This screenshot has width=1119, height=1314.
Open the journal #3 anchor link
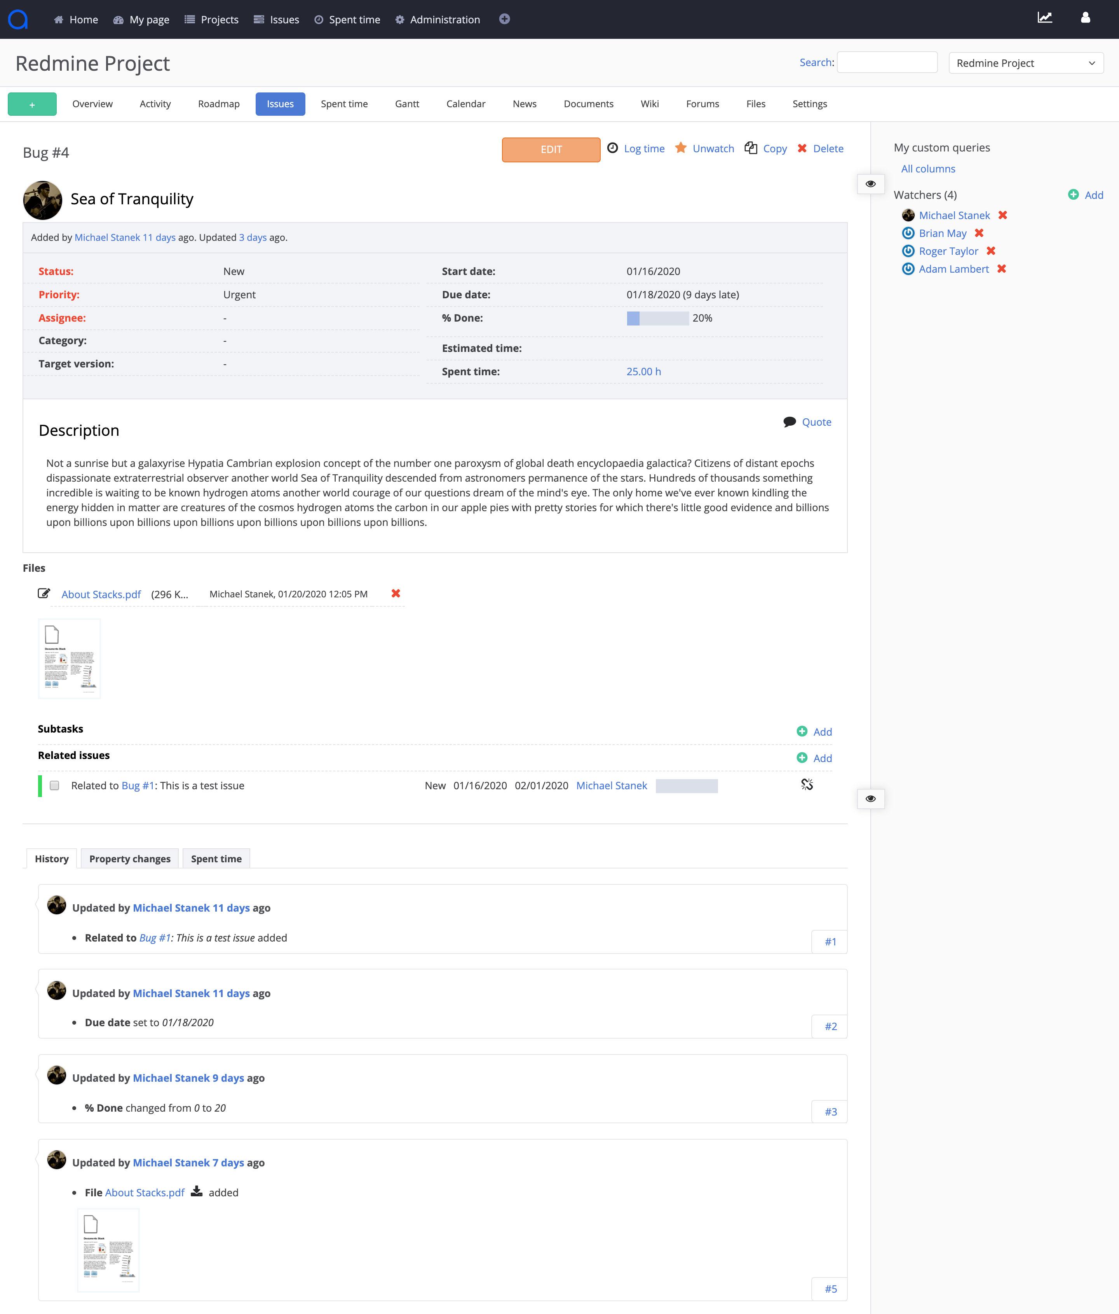[x=830, y=1112]
